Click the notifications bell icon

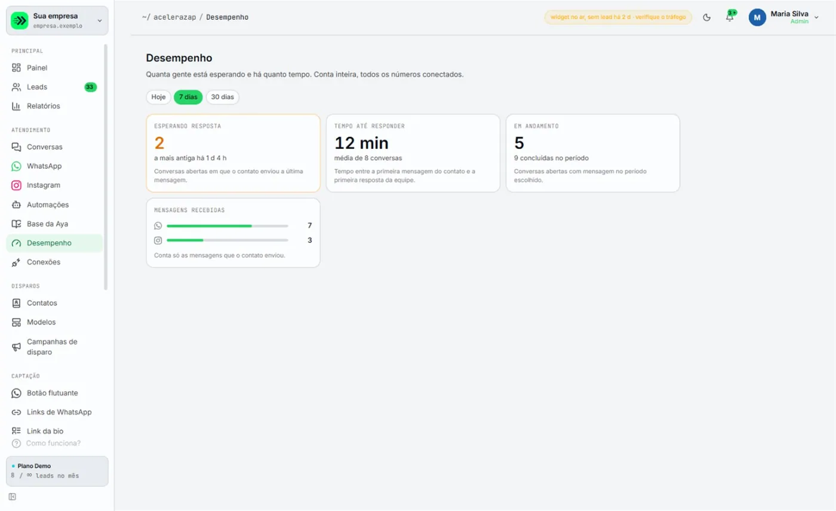click(730, 17)
